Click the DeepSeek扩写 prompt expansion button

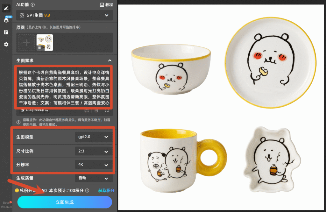[35, 110]
